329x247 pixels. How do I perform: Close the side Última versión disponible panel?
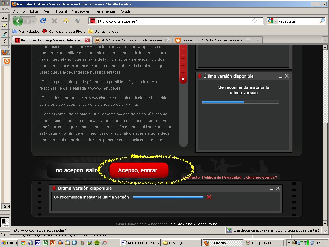[x=287, y=76]
